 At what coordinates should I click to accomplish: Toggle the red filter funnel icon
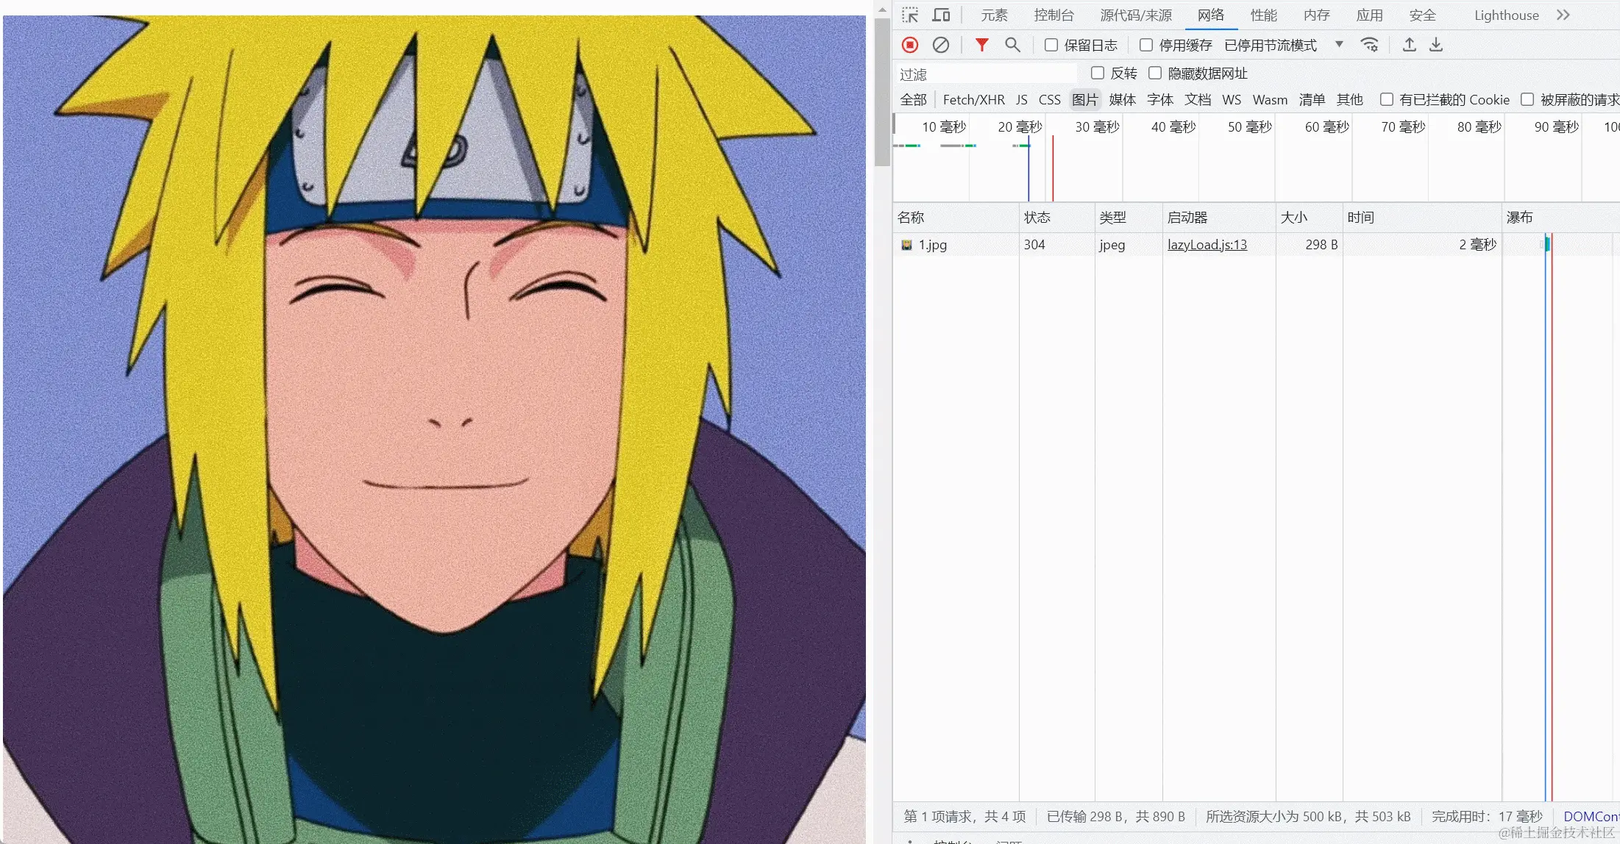tap(981, 45)
